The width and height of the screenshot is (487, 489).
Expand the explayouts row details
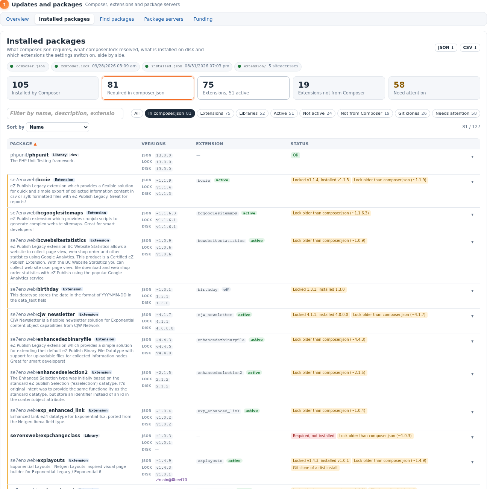(x=472, y=462)
